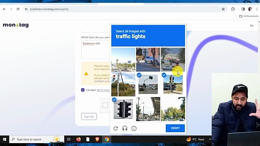260x146 pixels.
Task: Click the address bar URL
Action: pos(49,9)
